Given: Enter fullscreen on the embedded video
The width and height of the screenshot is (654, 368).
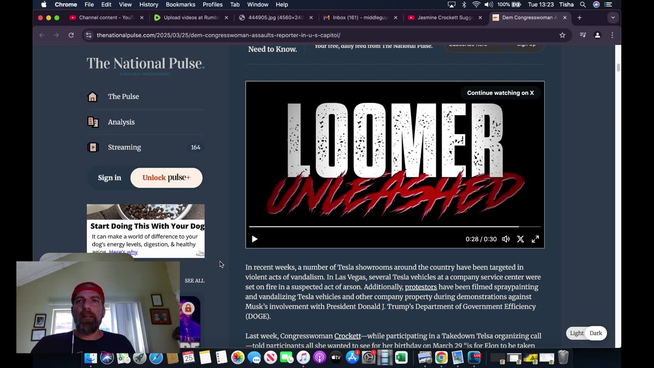Looking at the screenshot, I should [x=535, y=239].
